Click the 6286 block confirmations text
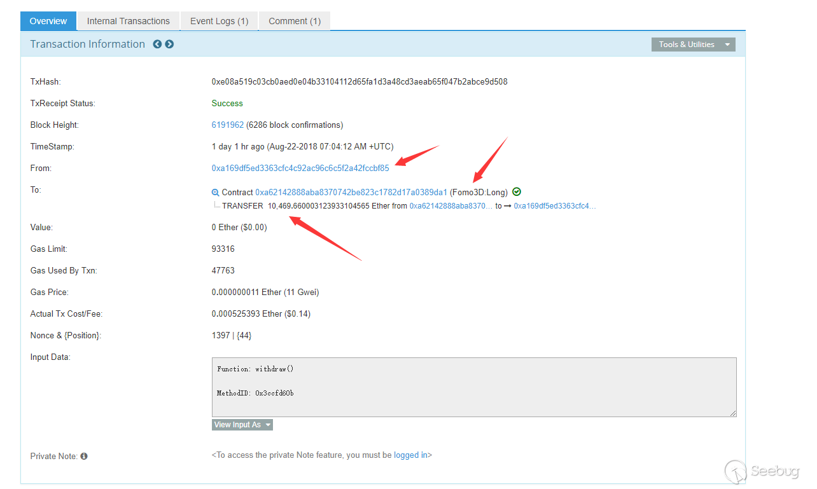The image size is (817, 489). (295, 125)
